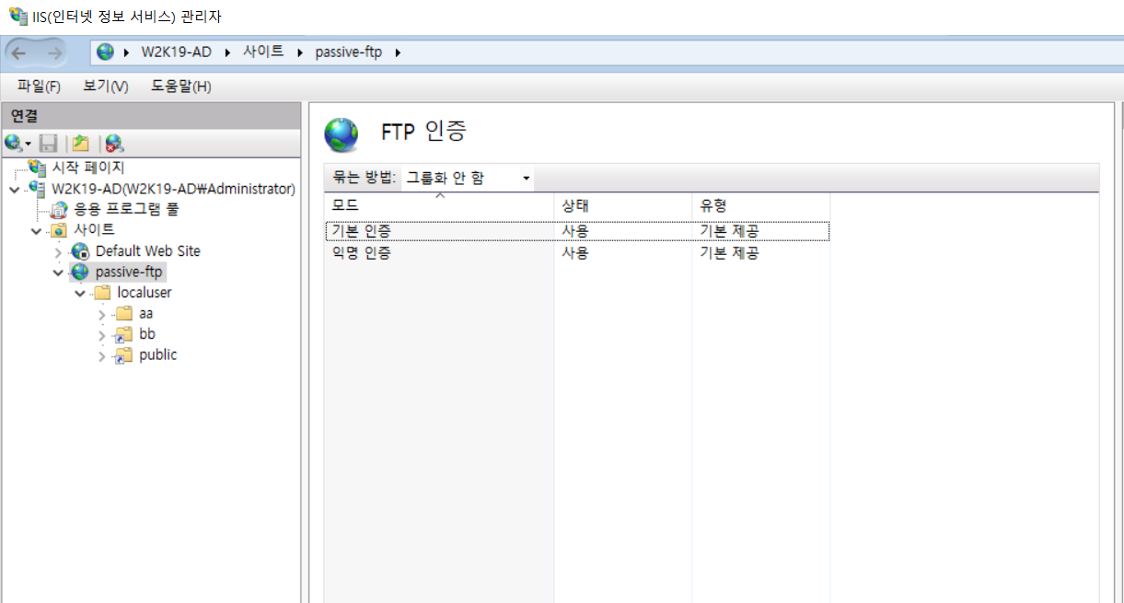This screenshot has width=1124, height=603.
Task: Select Default Web Site label in tree
Action: [x=148, y=251]
